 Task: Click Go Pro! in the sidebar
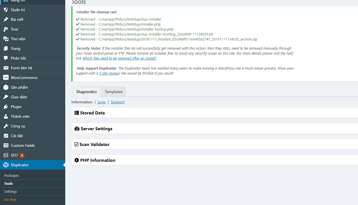pos(10,199)
